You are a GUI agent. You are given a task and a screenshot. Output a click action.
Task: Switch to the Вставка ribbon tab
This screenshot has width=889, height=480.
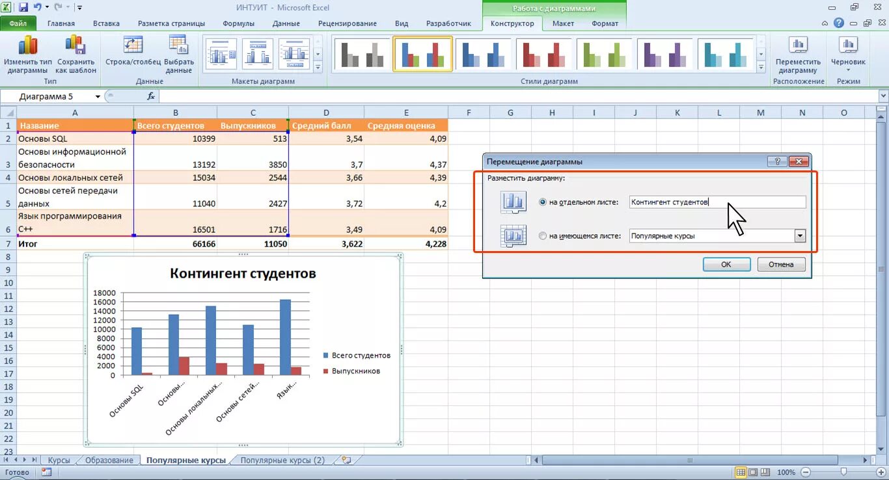click(x=106, y=23)
